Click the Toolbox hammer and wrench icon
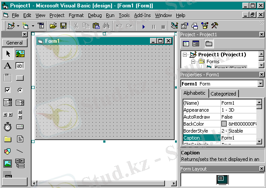266x188 pixels. pyautogui.click(x=215, y=26)
